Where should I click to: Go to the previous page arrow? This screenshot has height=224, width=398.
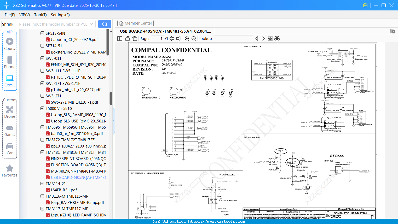click(172, 38)
